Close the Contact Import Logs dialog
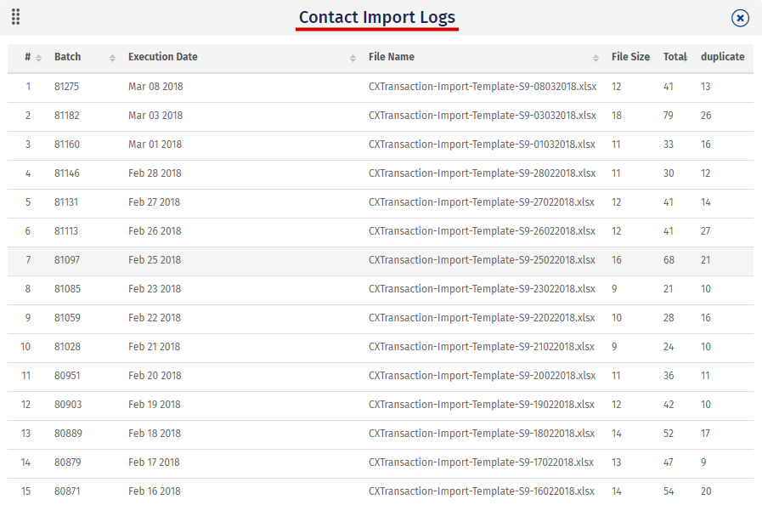Image resolution: width=762 pixels, height=505 pixels. pyautogui.click(x=740, y=18)
